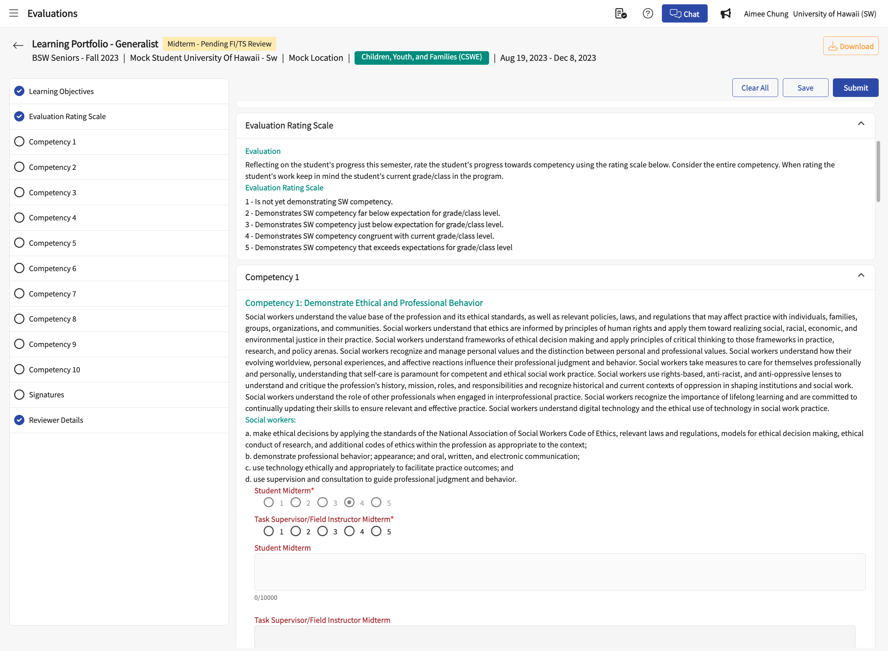Screen dimensions: 888x651
Task: Select Competency 6 in sidebar
Action: click(x=119, y=268)
